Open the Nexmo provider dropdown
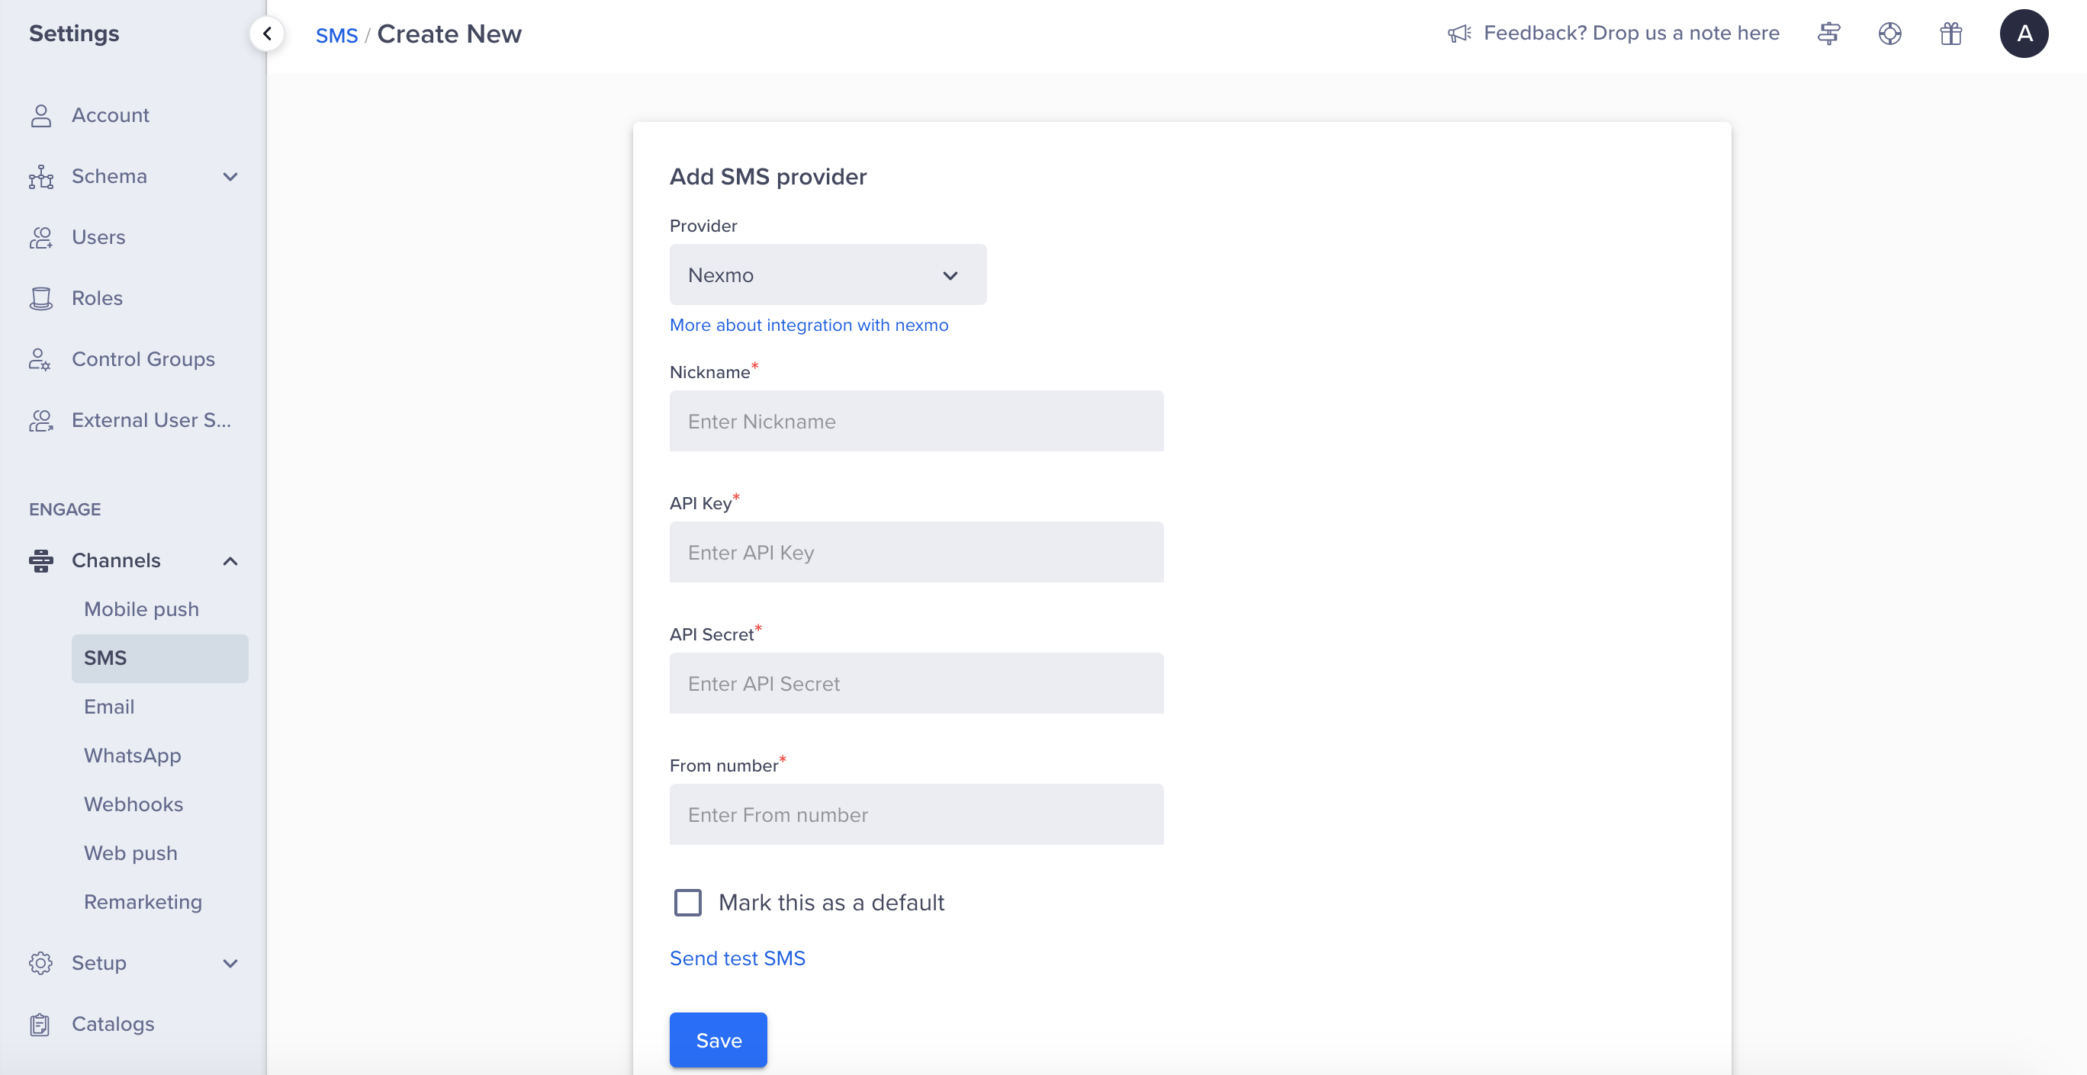This screenshot has height=1075, width=2087. [827, 275]
